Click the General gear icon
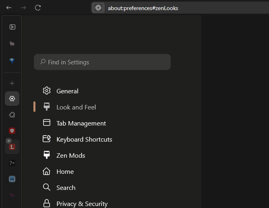The image size is (269, 208). click(47, 91)
